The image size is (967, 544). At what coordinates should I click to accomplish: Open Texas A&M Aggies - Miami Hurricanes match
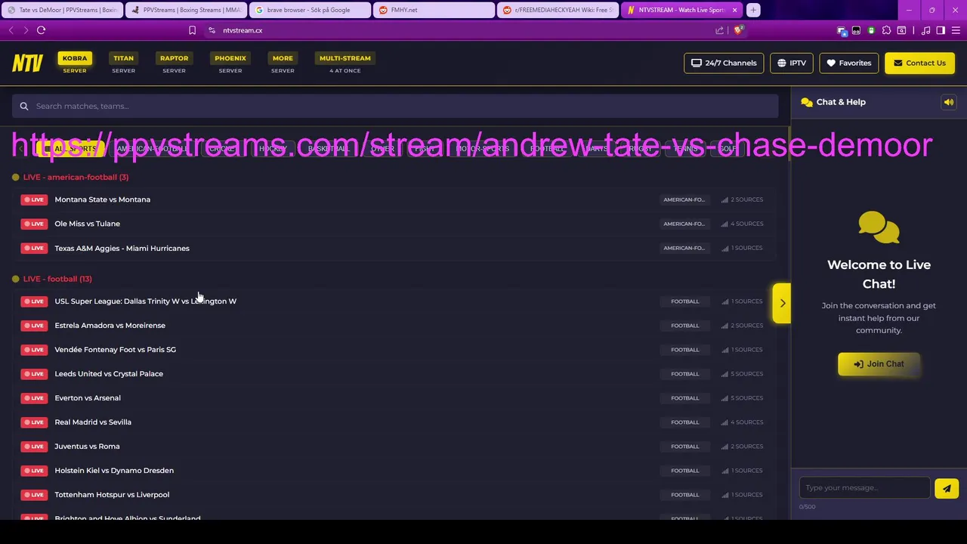point(122,248)
